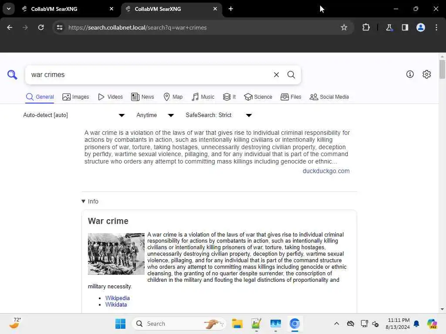Collapse the Info section triangle
Viewport: 446px width, 334px height.
pyautogui.click(x=83, y=201)
